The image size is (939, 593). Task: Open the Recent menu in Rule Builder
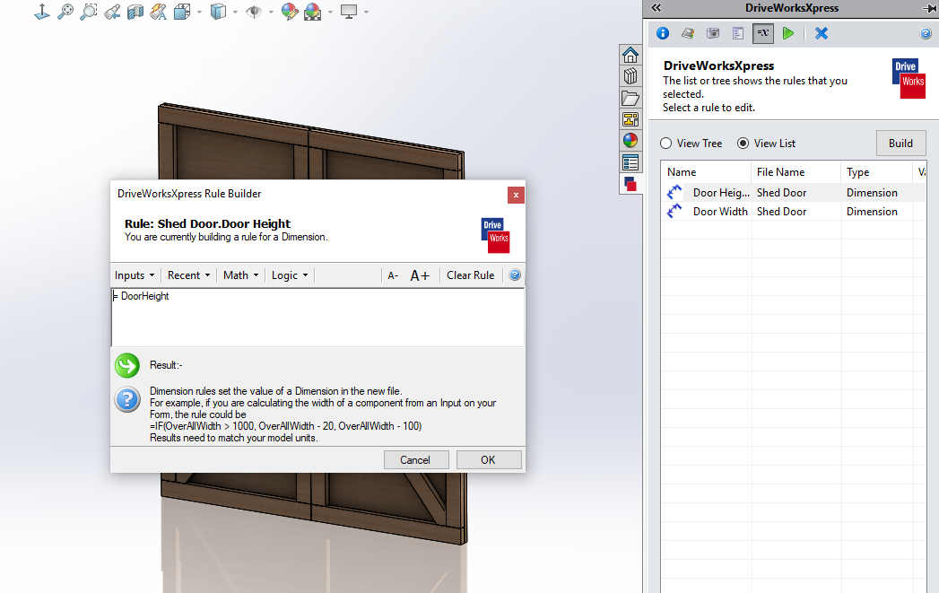coord(188,275)
